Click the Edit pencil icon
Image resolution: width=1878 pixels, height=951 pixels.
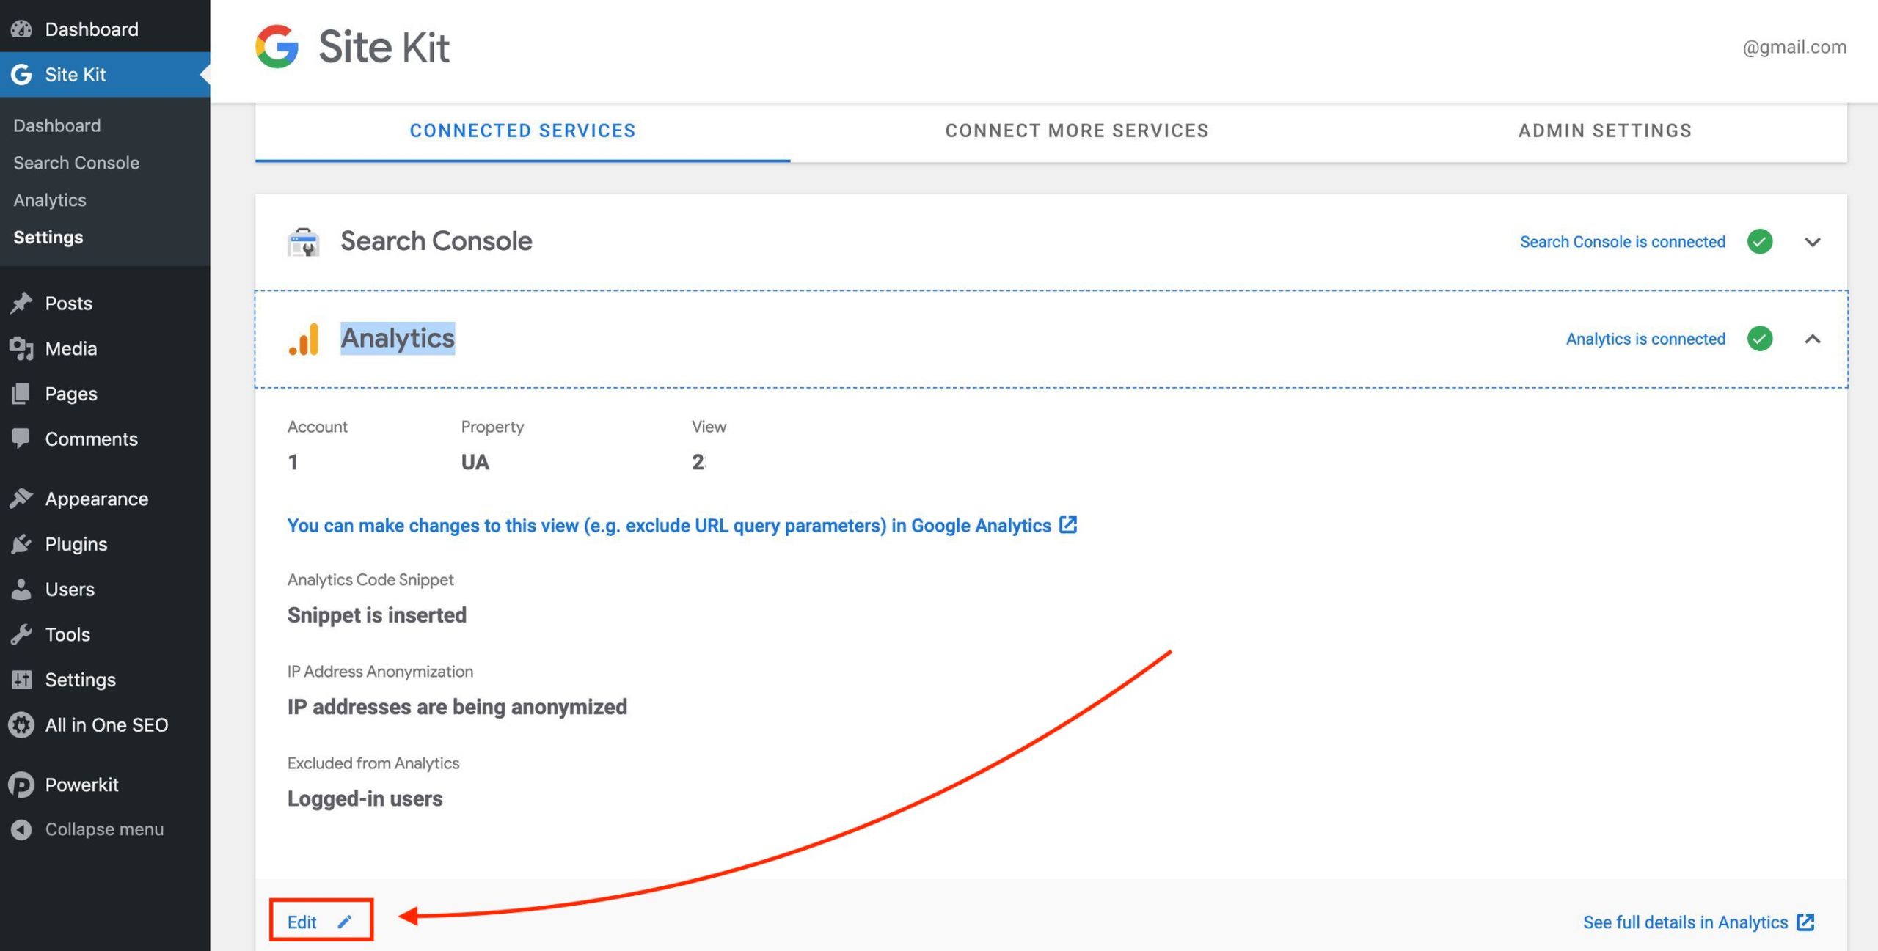344,922
